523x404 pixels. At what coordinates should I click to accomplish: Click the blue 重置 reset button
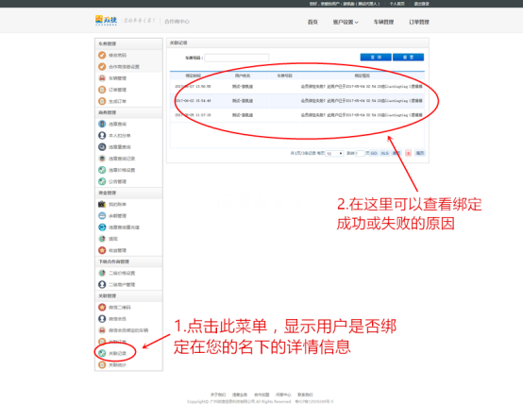pyautogui.click(x=408, y=58)
